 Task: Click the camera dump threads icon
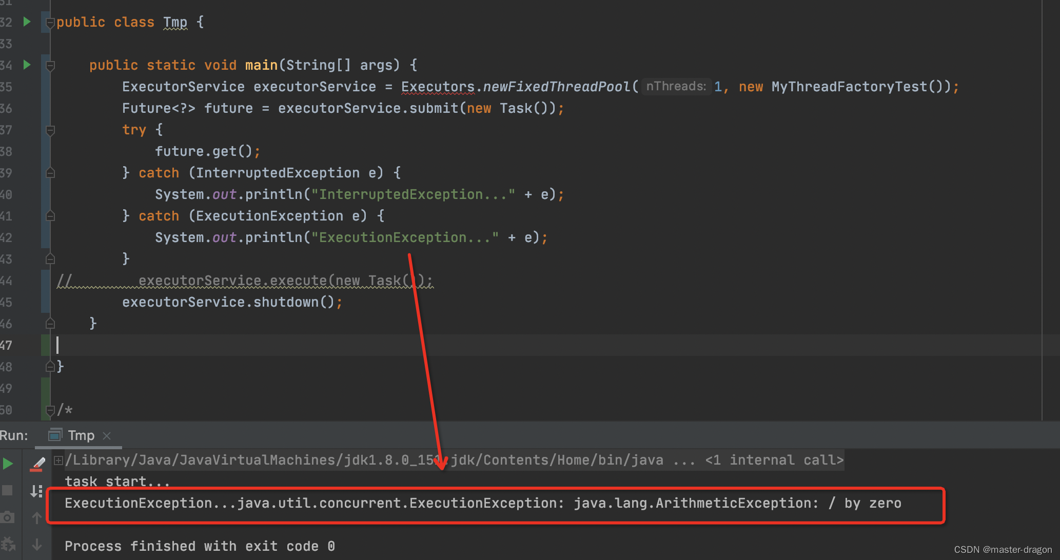coord(7,517)
